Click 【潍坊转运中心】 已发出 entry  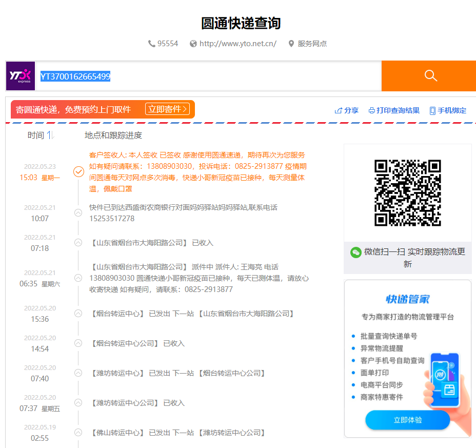[x=179, y=373]
